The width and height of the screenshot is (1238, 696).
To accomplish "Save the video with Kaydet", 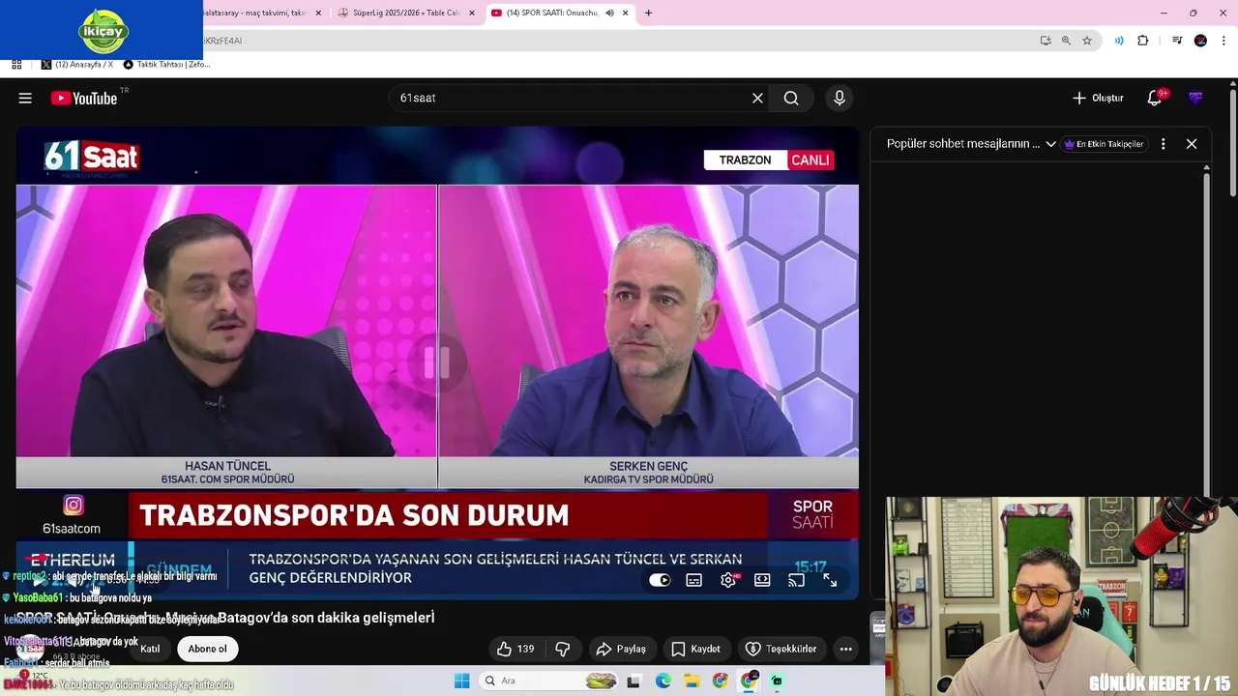I will click(695, 649).
